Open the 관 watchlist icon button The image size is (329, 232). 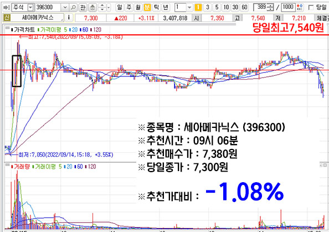(83, 8)
